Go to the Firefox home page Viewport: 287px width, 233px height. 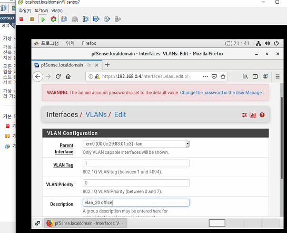[68, 76]
